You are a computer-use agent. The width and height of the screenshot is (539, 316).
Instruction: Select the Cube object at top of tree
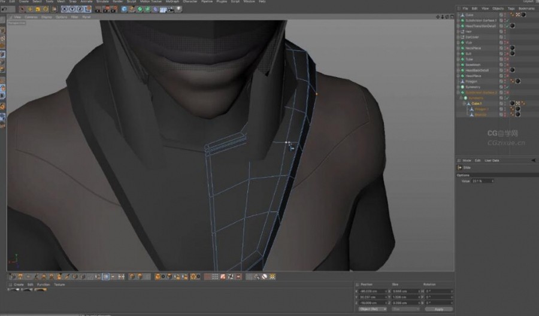coord(470,15)
